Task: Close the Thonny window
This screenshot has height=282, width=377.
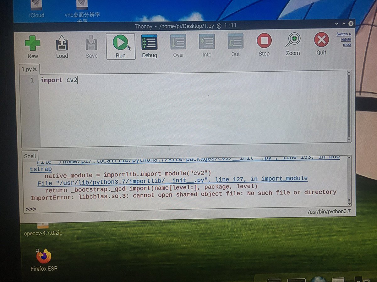Action: pos(351,23)
